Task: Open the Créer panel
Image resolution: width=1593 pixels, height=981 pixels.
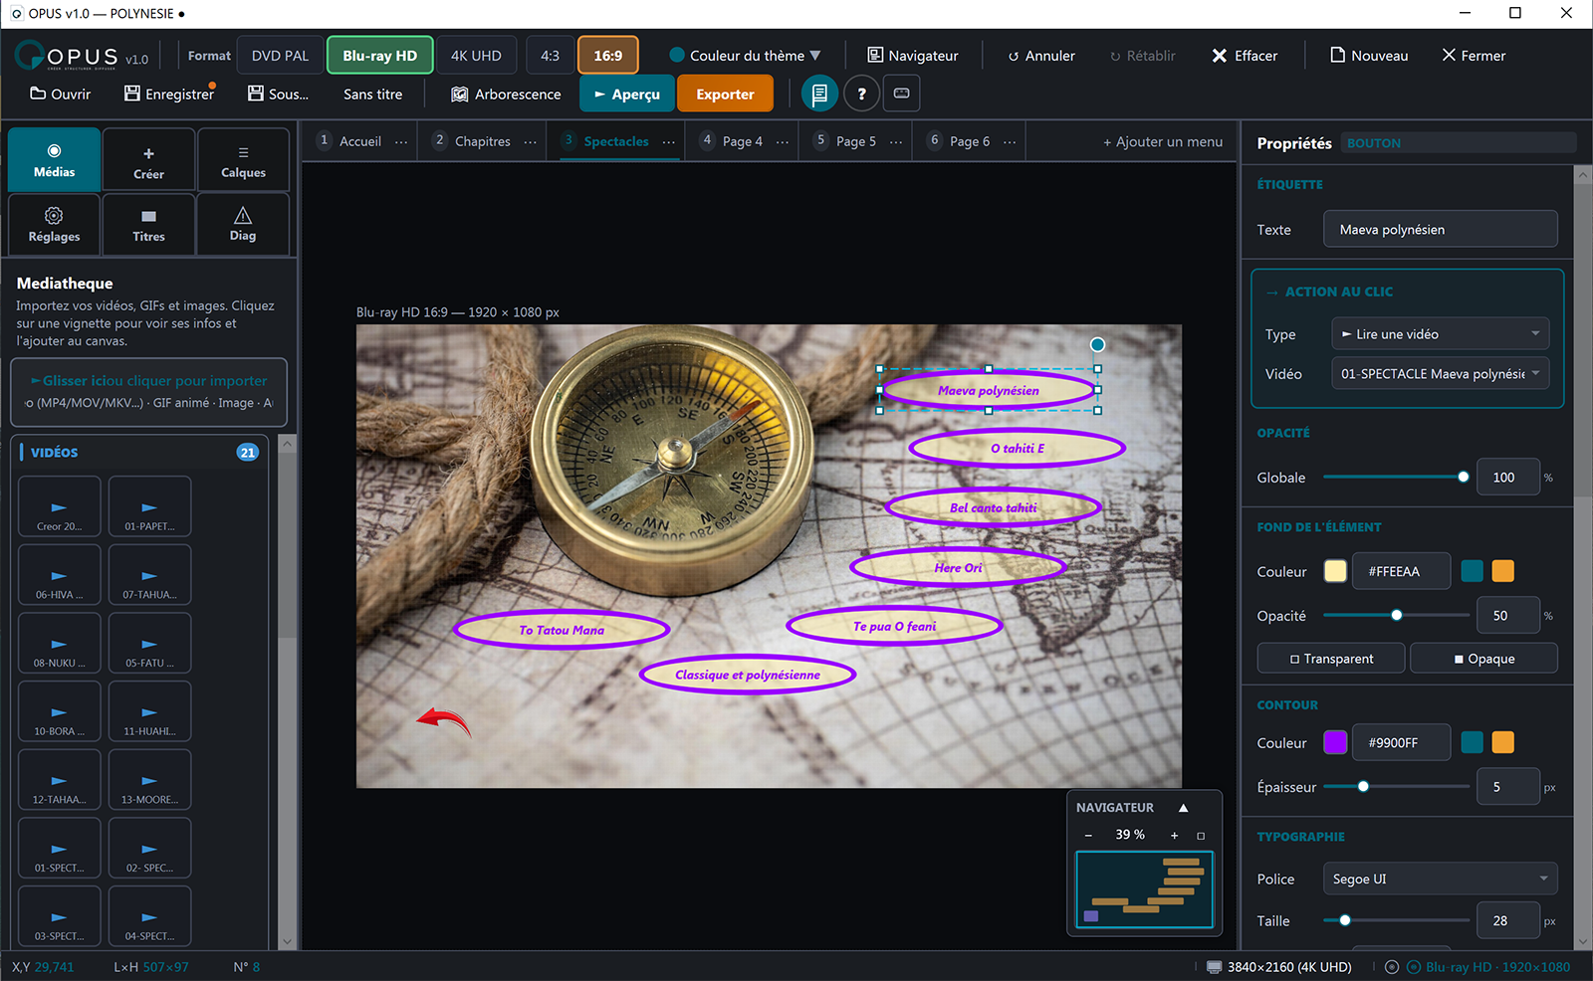Action: [x=148, y=159]
